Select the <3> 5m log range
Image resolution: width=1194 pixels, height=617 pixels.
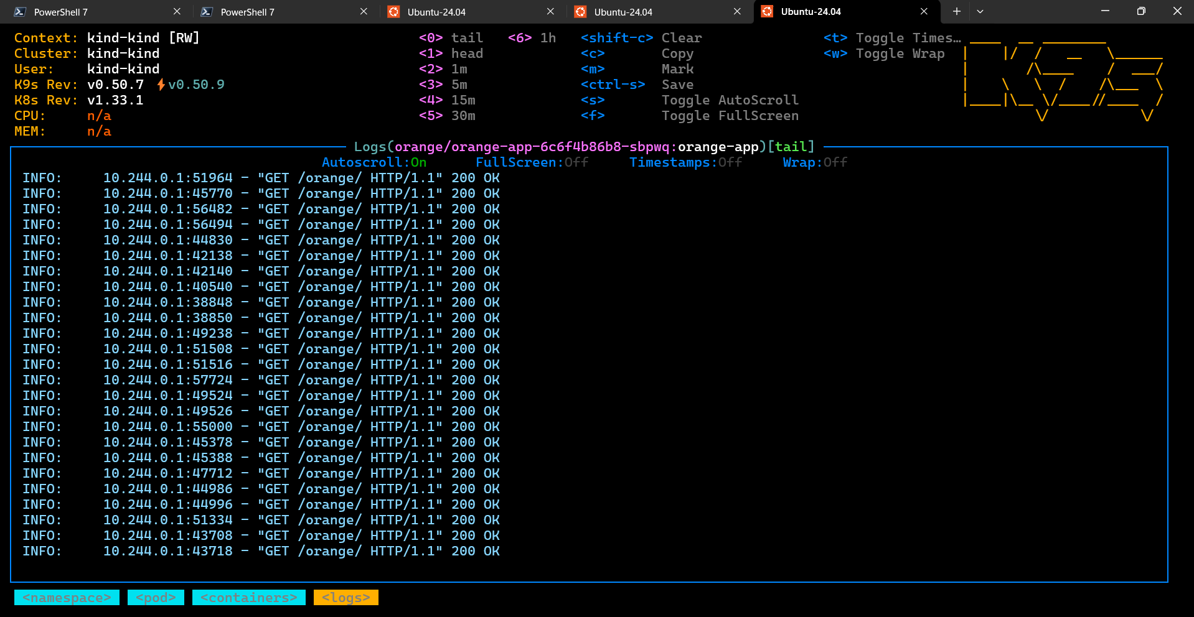(443, 85)
